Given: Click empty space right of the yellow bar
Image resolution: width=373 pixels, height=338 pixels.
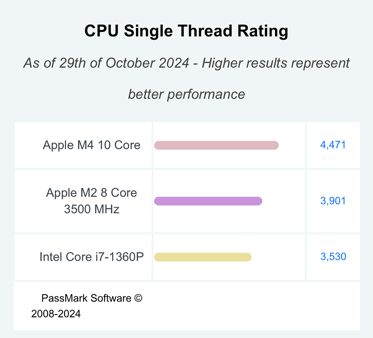Looking at the screenshot, I should (x=278, y=257).
